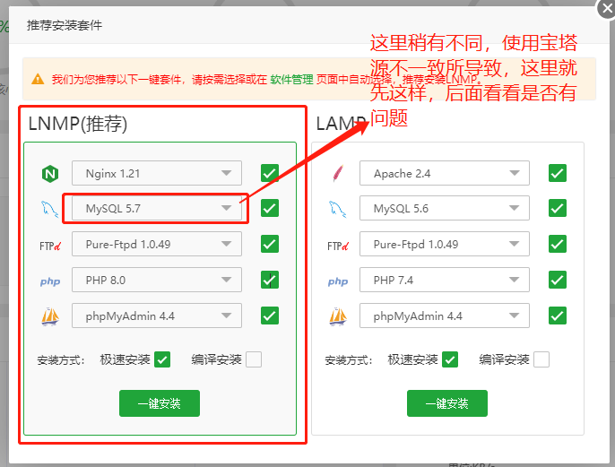
Task: Click the phpMyAdmin sailboat icon in LAMP
Action: tap(338, 316)
